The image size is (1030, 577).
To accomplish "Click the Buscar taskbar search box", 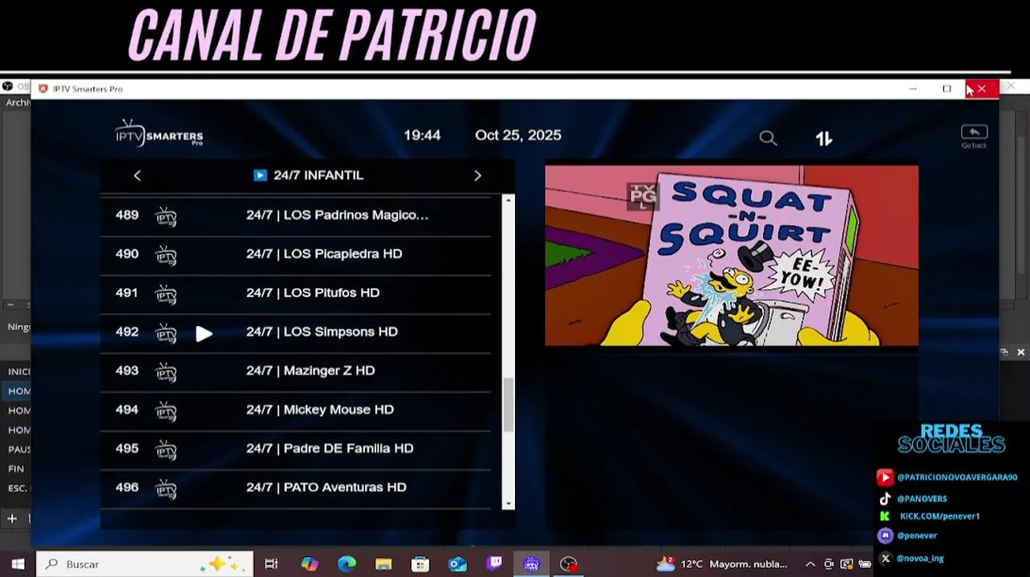I will [144, 564].
